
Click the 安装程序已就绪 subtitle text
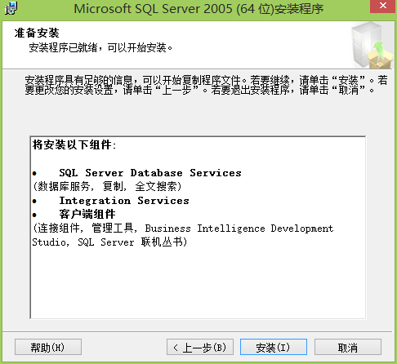100,47
